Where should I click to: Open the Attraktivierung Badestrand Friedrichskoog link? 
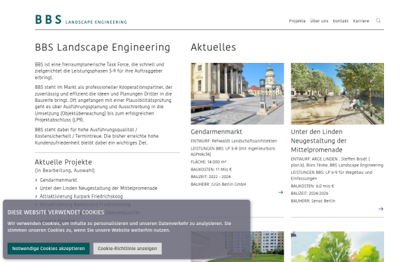click(85, 205)
